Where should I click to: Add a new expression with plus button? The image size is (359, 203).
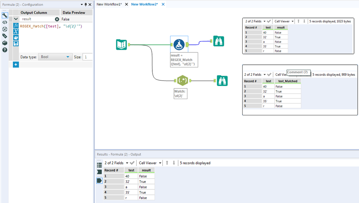tap(16, 65)
